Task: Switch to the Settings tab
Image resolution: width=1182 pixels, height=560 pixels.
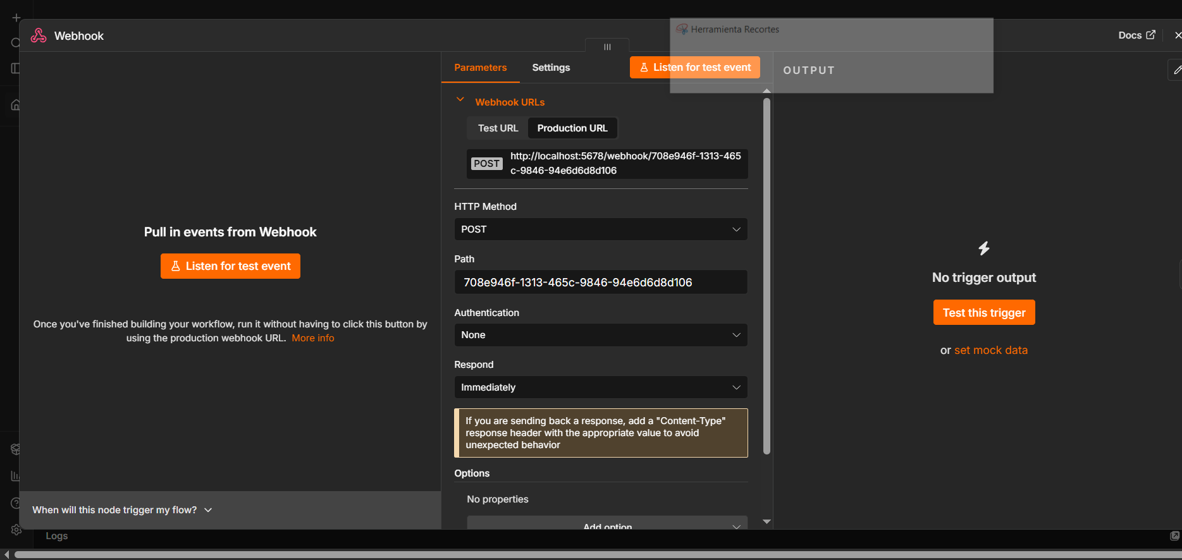Action: tap(551, 68)
